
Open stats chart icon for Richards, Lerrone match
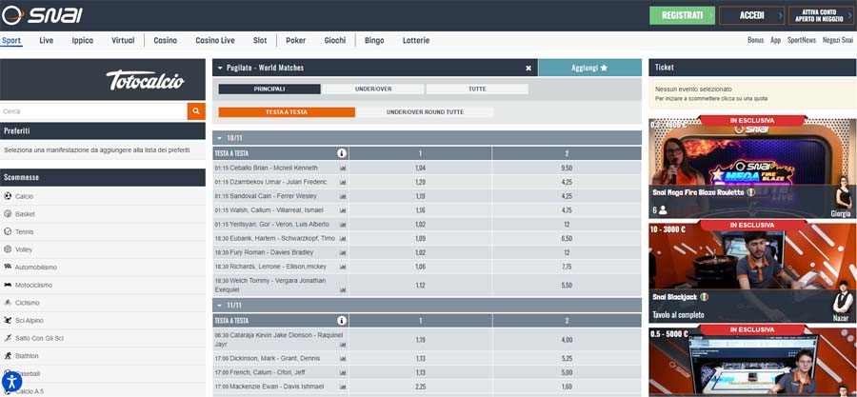pos(343,268)
